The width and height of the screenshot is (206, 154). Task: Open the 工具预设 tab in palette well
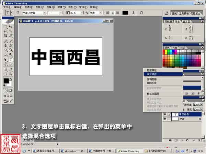[x=184, y=13]
